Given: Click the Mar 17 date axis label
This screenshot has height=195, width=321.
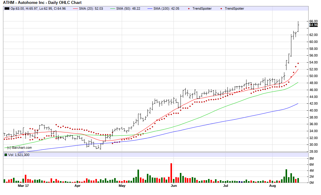Looking at the screenshot, I should (23, 186).
